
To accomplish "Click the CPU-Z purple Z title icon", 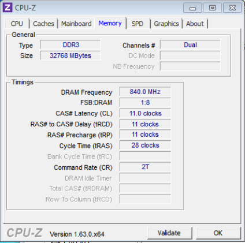I will click(8, 8).
